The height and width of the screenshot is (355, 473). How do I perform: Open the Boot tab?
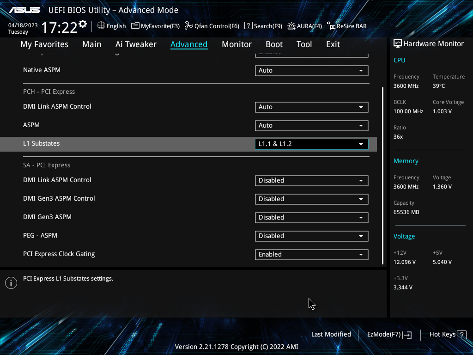(x=274, y=44)
